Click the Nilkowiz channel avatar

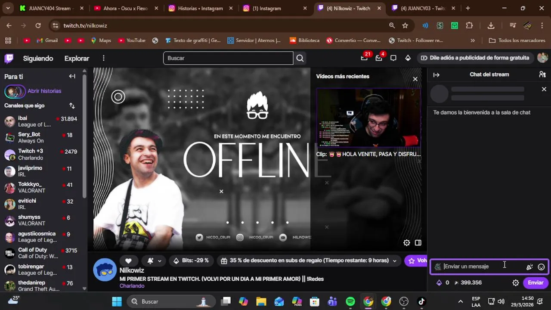[105, 270]
